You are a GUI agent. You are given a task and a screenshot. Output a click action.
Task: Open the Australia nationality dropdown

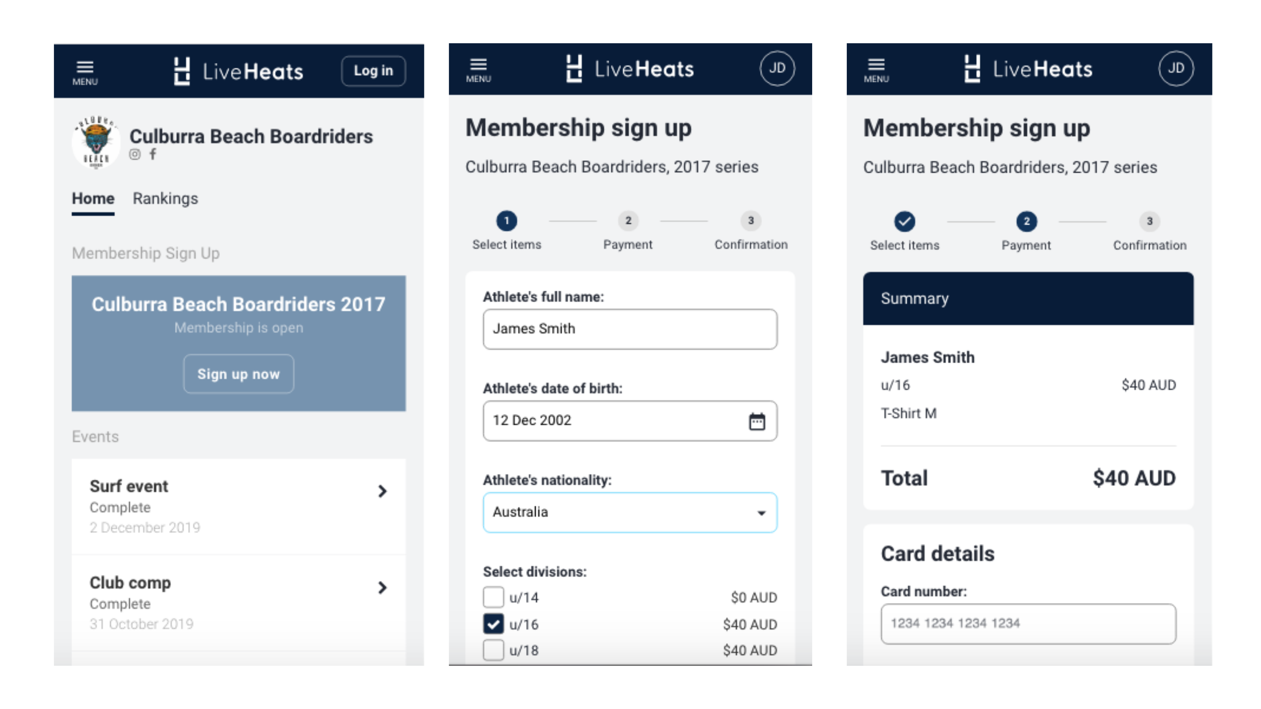coord(630,512)
